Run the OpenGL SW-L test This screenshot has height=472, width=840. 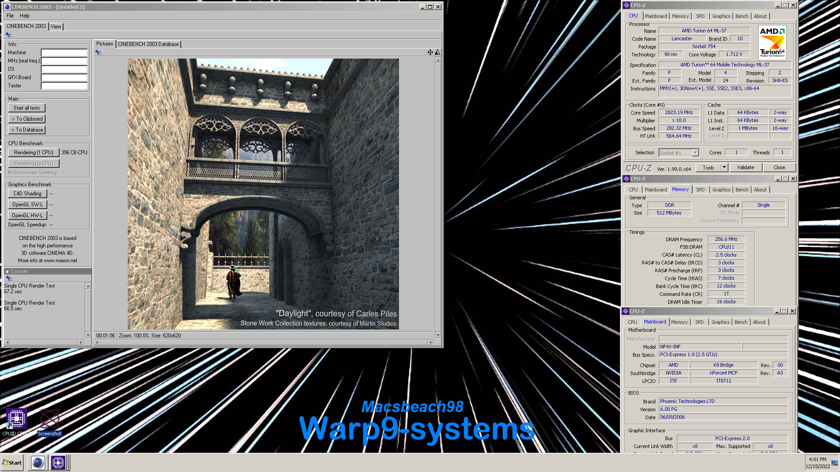(x=28, y=205)
